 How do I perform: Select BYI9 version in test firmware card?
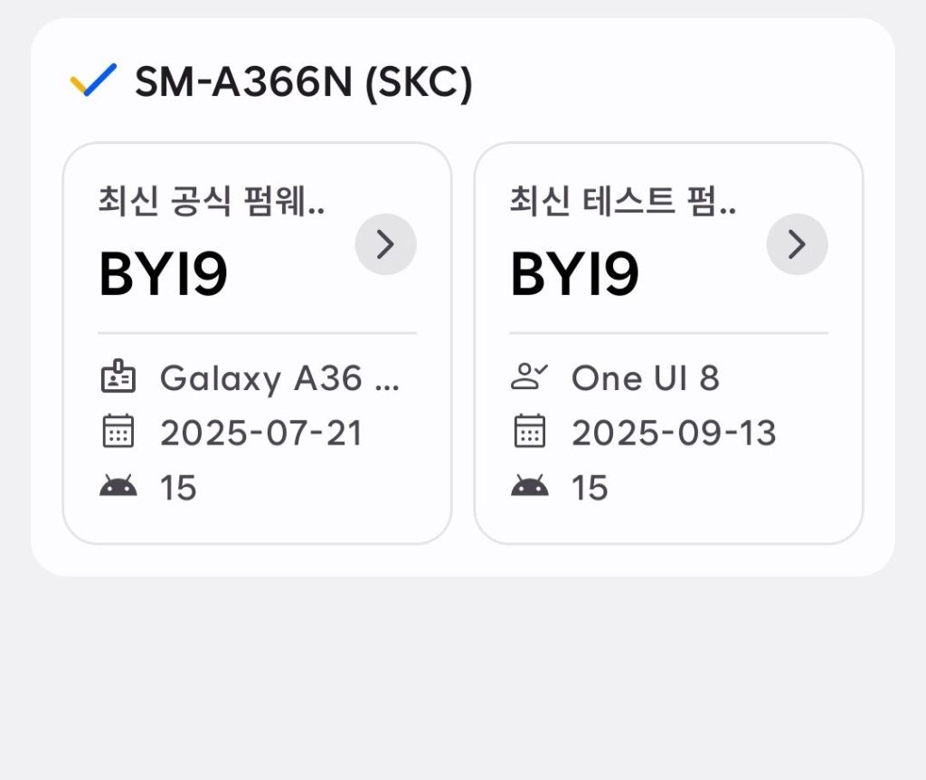(x=574, y=274)
